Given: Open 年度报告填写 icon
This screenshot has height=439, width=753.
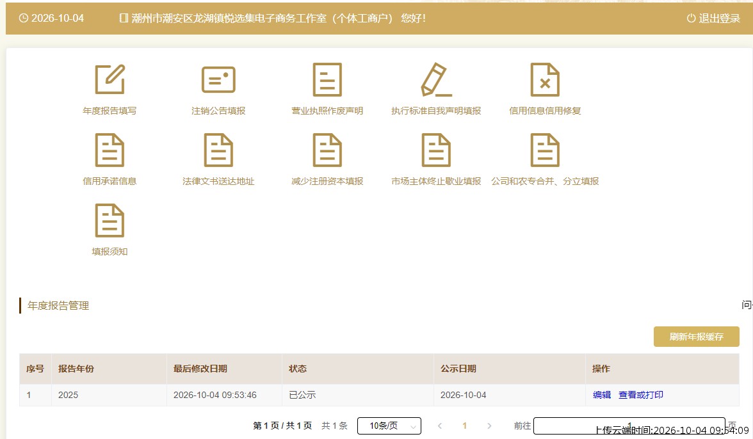Looking at the screenshot, I should (x=109, y=79).
